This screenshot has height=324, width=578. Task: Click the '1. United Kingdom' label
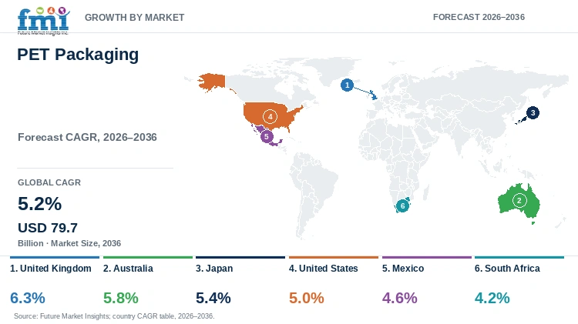coord(51,269)
